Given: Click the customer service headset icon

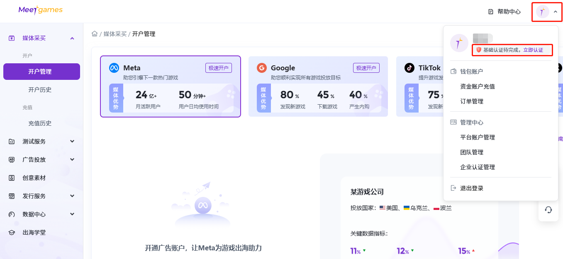Looking at the screenshot, I should pyautogui.click(x=548, y=210).
